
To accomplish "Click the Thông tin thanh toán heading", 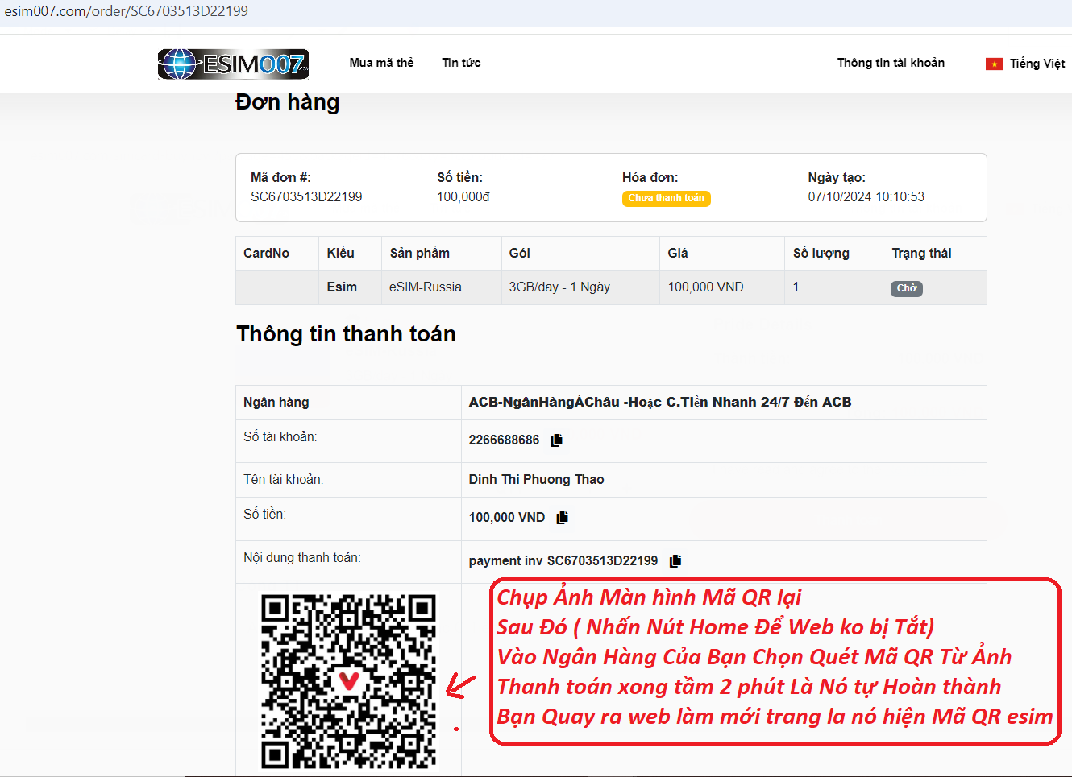I will point(346,334).
